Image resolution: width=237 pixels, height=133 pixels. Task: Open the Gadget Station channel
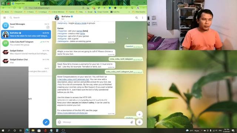26,52
